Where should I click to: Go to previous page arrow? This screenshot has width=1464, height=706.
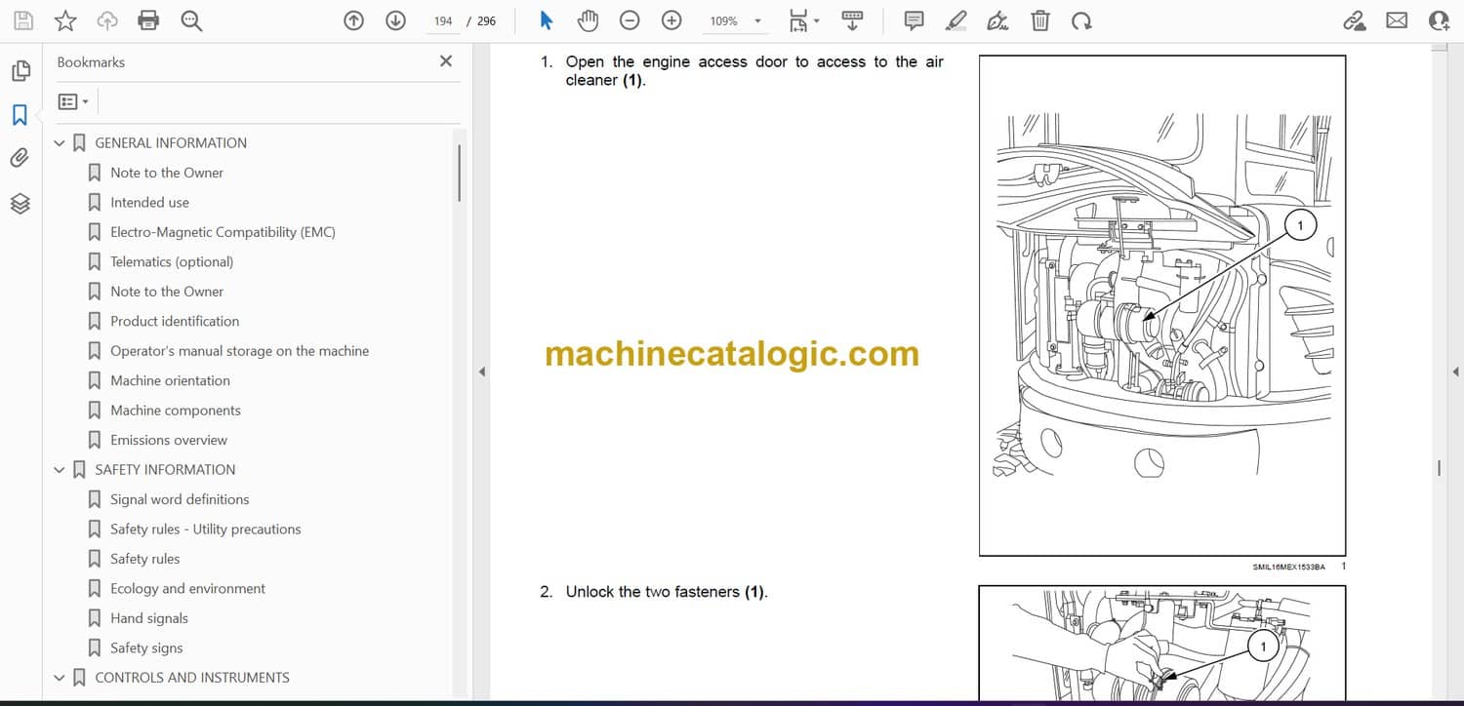[354, 20]
